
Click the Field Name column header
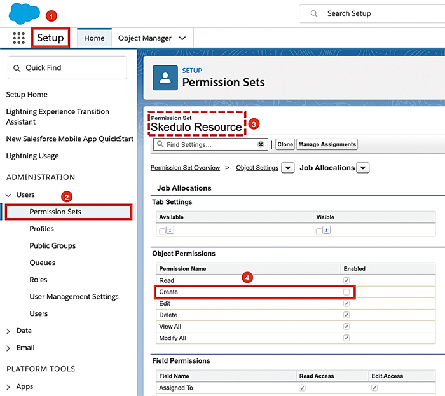174,376
